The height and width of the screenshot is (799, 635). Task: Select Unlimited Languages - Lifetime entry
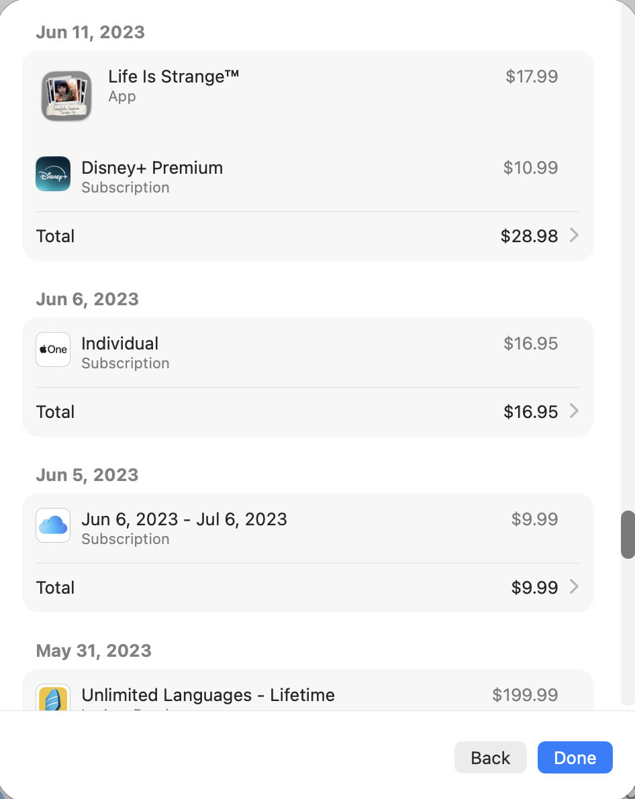click(x=208, y=695)
